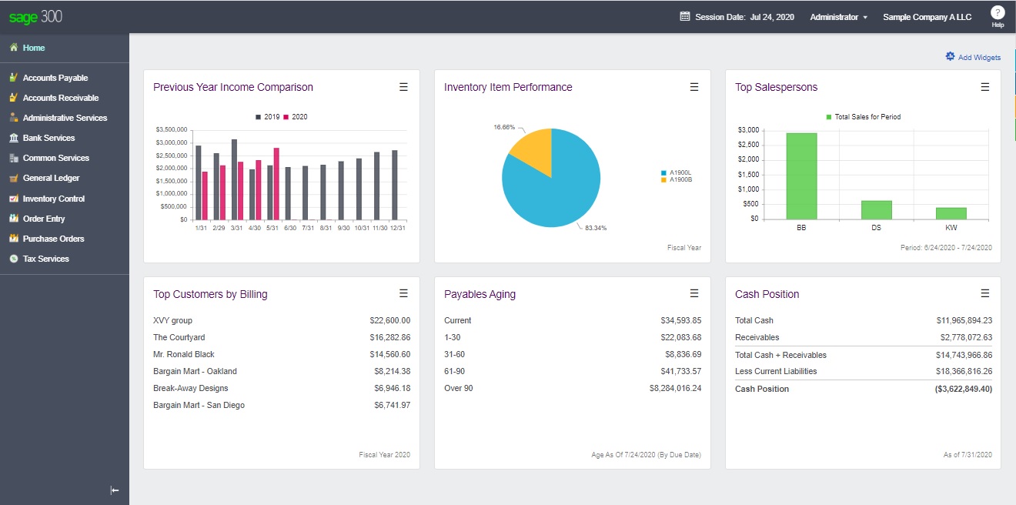Click the Sample Company A LLC name
Viewport: 1016px width, 505px height.
point(927,17)
